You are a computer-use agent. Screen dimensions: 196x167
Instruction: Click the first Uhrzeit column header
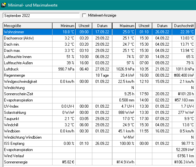click(x=84, y=26)
